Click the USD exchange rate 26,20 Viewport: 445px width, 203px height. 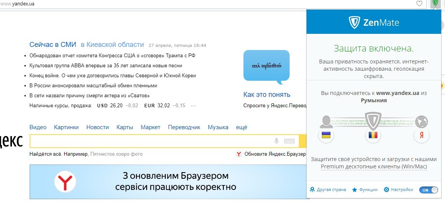[x=117, y=106]
